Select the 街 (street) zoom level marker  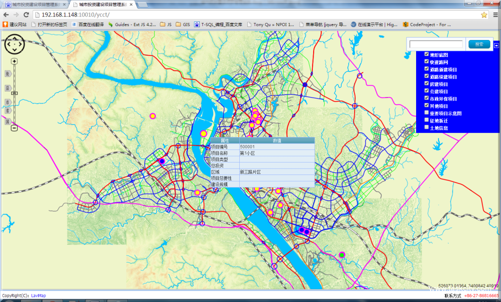tap(8, 74)
